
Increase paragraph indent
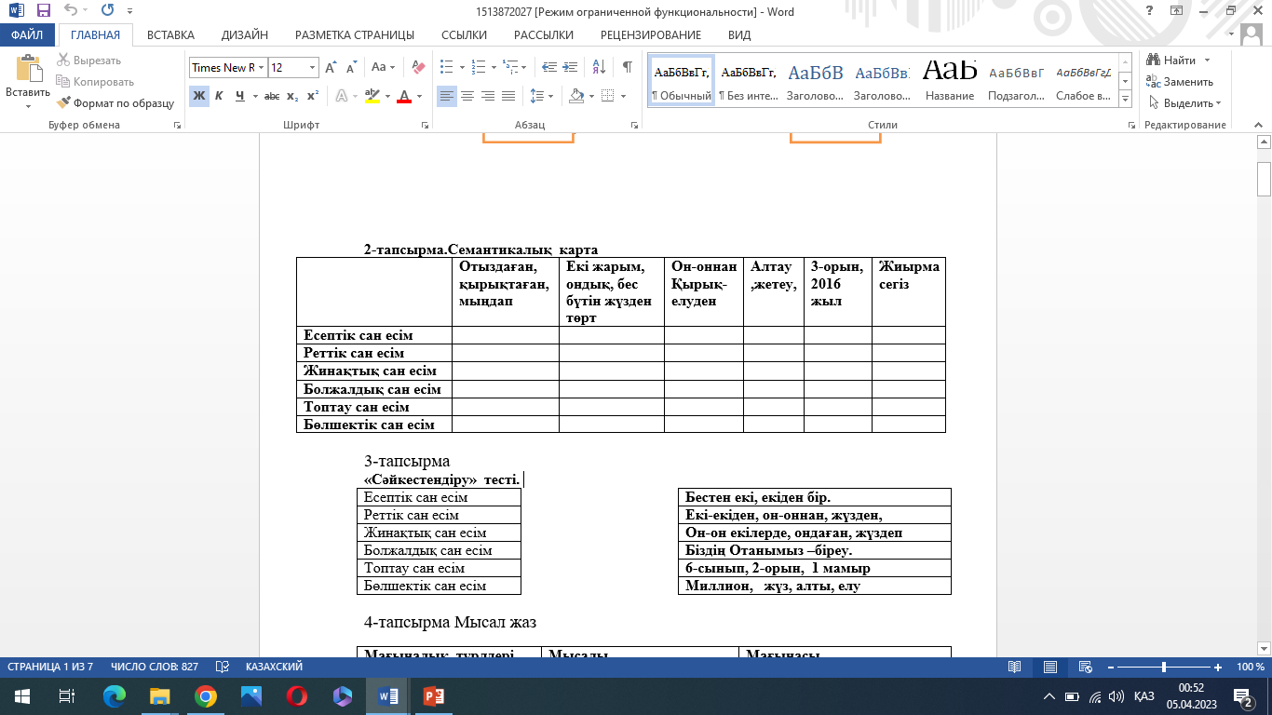tap(571, 68)
